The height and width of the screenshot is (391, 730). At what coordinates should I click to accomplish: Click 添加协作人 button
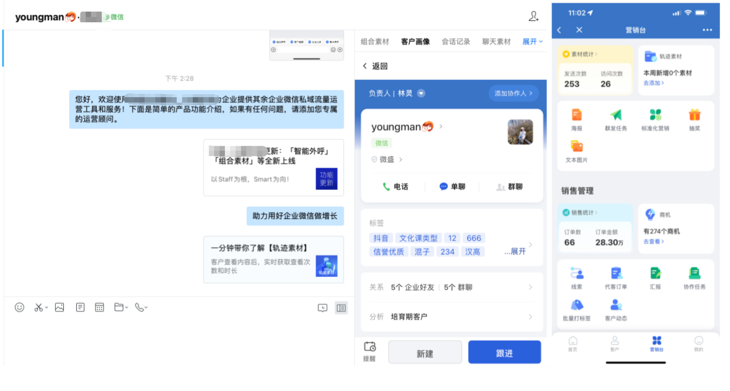(513, 93)
